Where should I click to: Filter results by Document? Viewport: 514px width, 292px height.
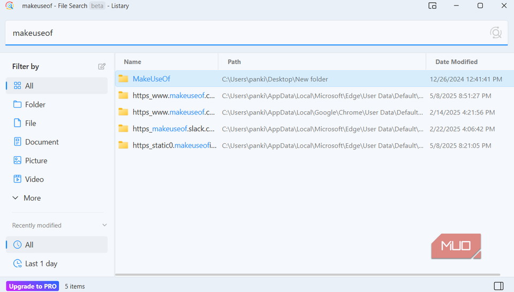tap(57, 142)
